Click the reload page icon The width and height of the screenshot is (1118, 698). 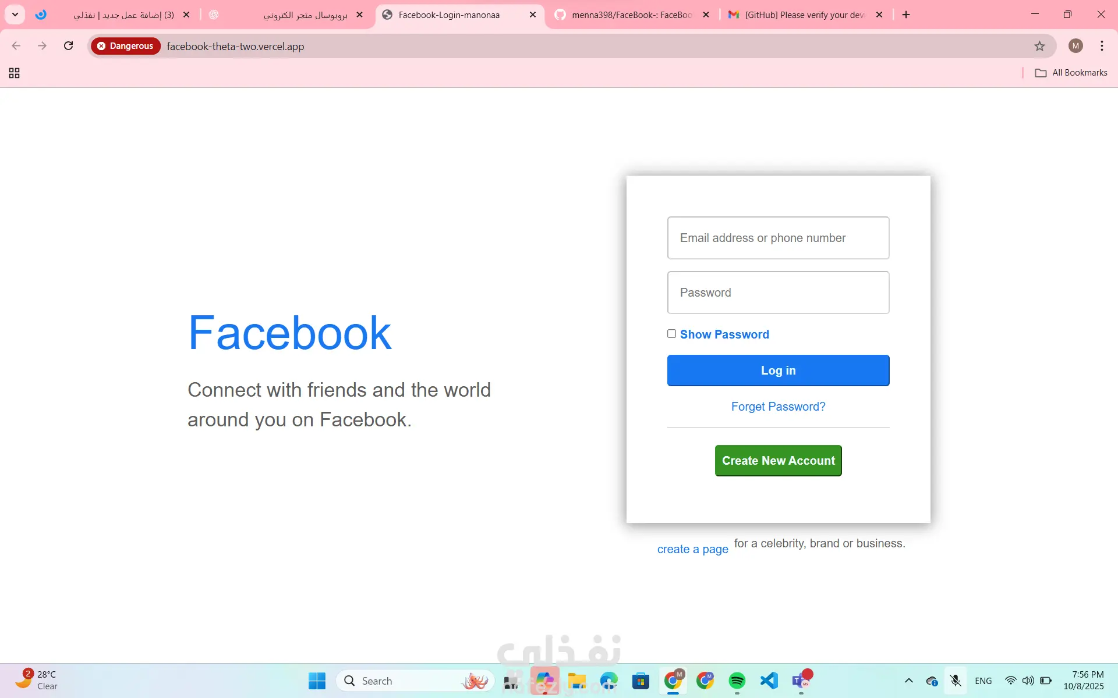[69, 46]
